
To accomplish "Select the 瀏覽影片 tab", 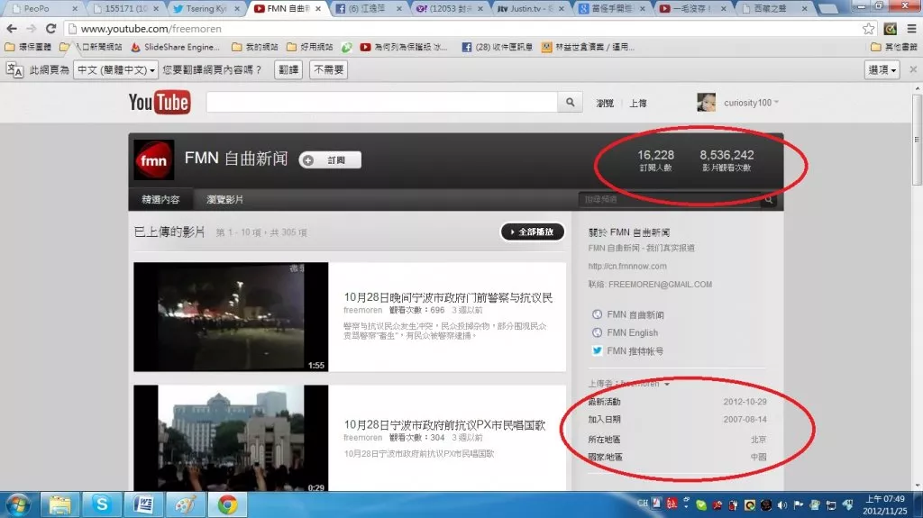I will (224, 200).
